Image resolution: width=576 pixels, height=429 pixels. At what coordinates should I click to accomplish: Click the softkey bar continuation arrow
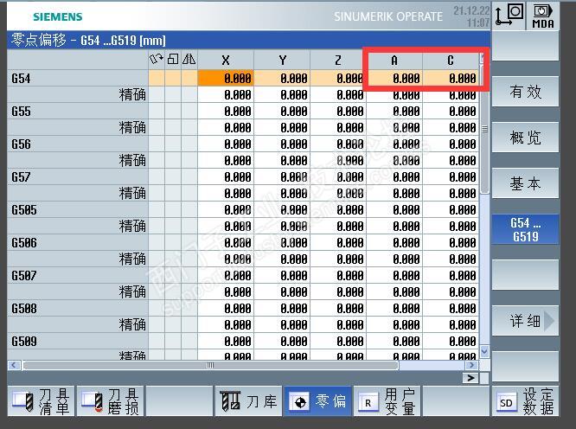470,378
